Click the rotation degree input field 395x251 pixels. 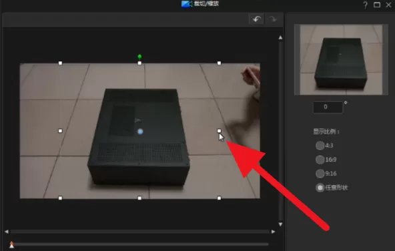pos(328,107)
